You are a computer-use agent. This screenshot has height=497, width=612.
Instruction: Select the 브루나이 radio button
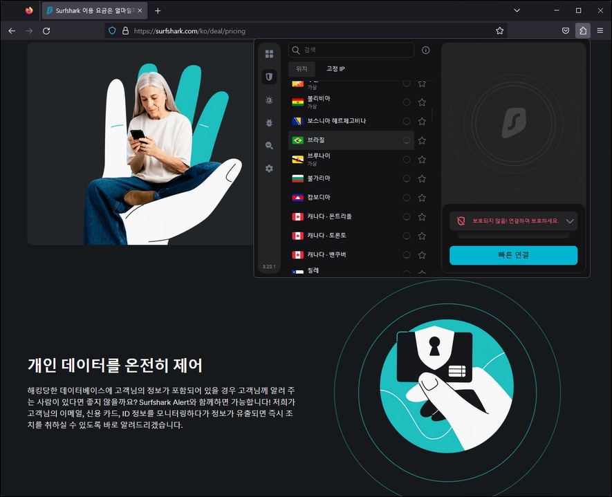click(x=407, y=160)
